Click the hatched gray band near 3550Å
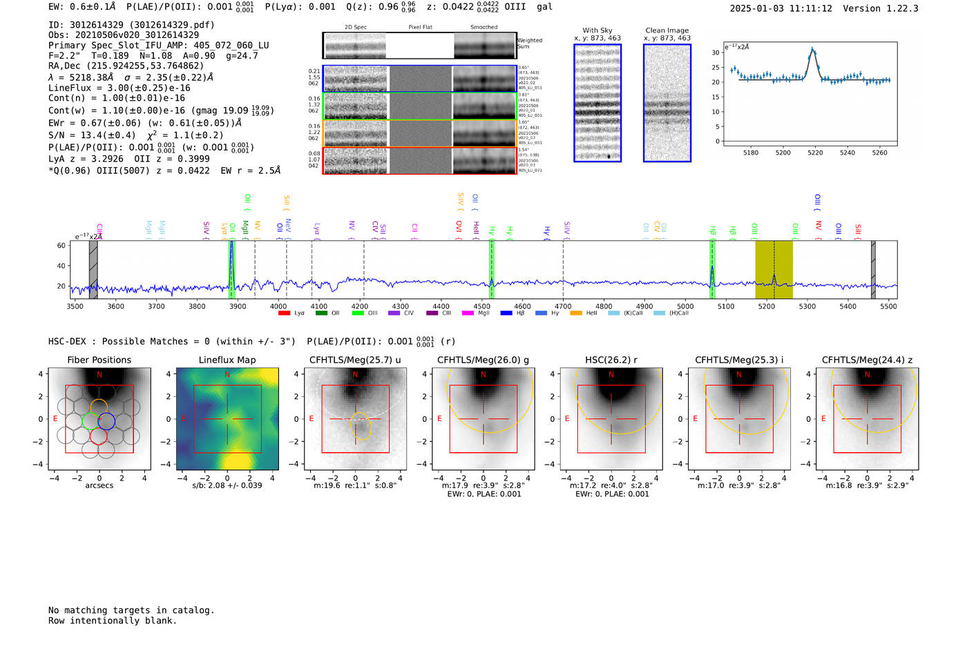967x658 pixels. pyautogui.click(x=93, y=269)
